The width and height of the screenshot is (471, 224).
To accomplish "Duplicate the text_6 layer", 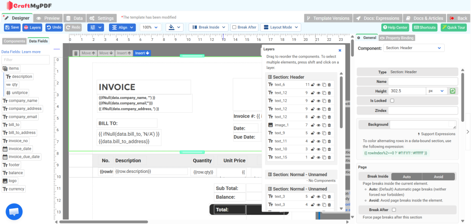I will pos(324,85).
